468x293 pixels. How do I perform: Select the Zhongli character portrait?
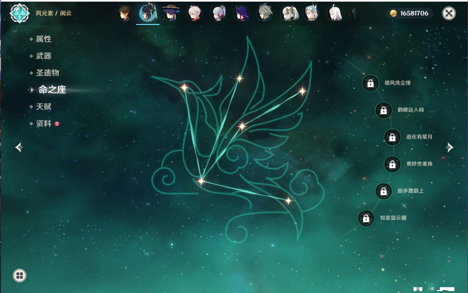click(124, 14)
